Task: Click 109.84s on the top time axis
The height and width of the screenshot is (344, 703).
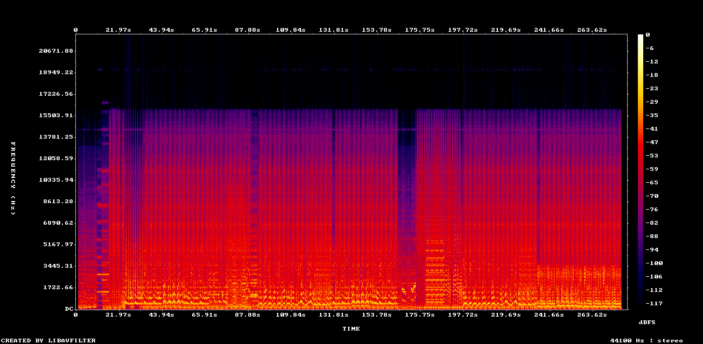Action: 290,30
